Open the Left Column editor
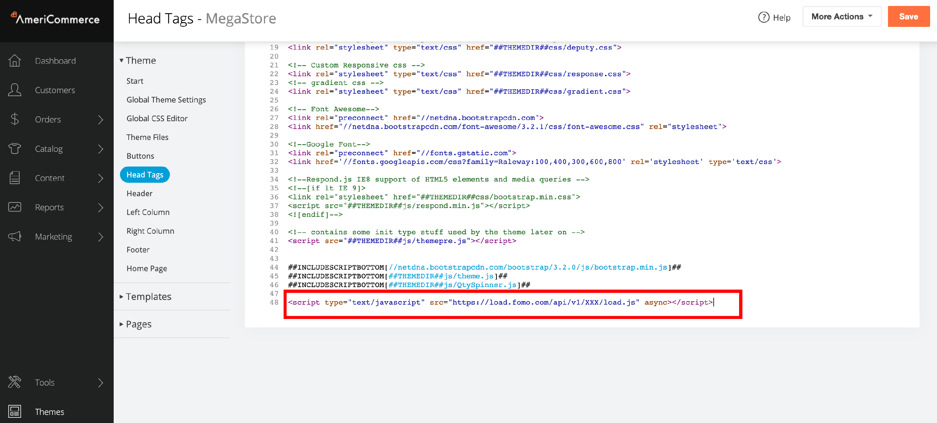 click(x=148, y=212)
